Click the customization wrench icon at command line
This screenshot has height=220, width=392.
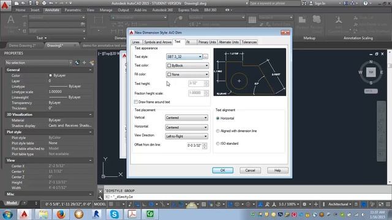[100, 197]
